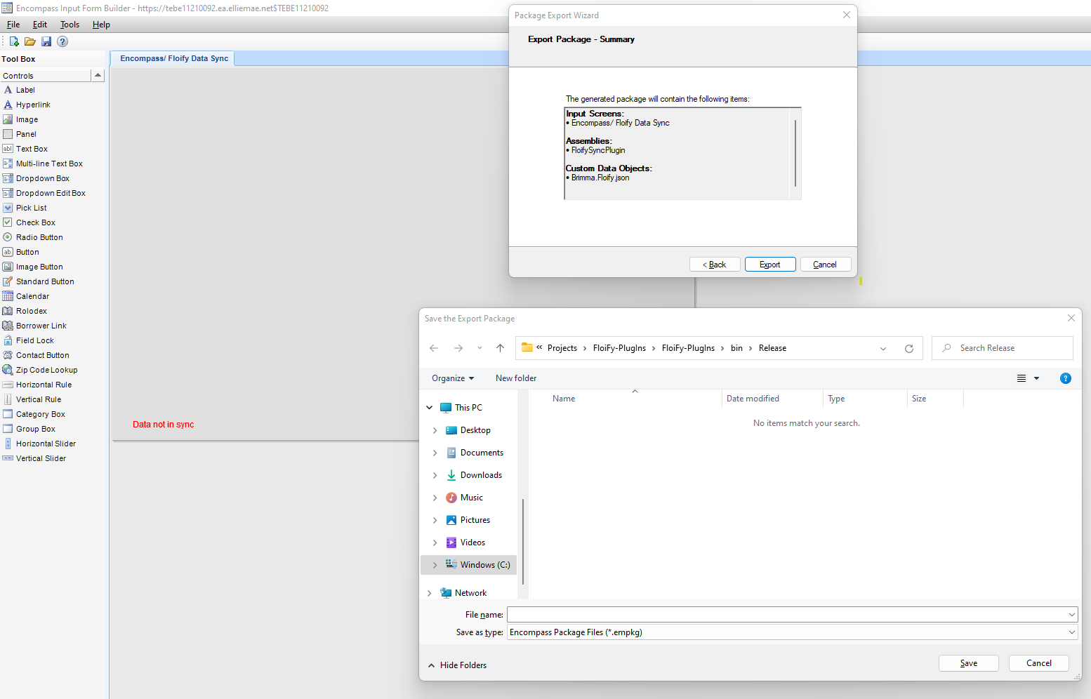Open the Save as type dropdown

(791, 632)
